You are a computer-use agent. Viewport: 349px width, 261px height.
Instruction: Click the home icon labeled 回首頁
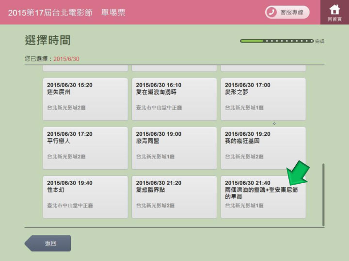click(x=334, y=12)
